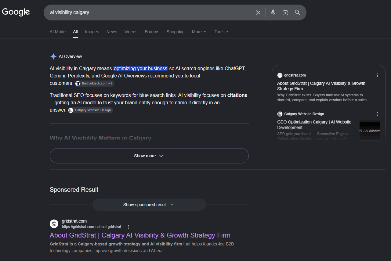Click the gridstrat.com › about-gridstrat URL
Screen dimensions: 391x261
[x=92, y=227]
